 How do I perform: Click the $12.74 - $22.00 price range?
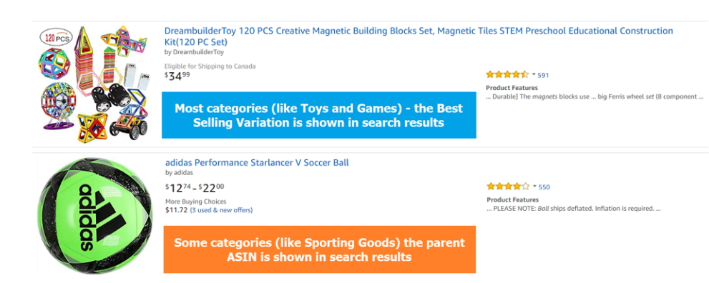[195, 187]
